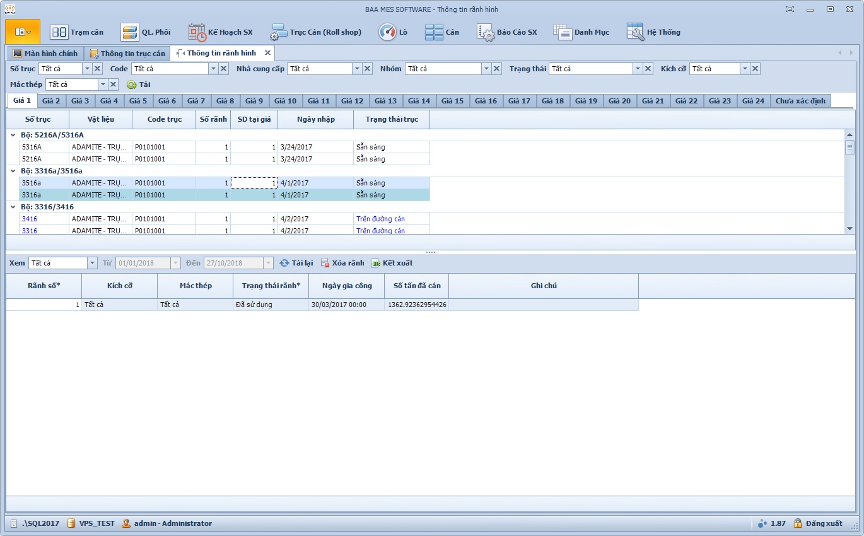This screenshot has height=536, width=864.
Task: Open the Kế Hoạch SX production plan
Action: point(221,32)
